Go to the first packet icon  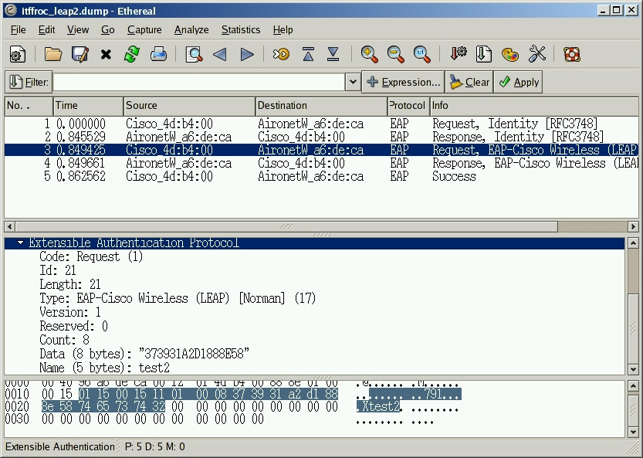(x=308, y=54)
